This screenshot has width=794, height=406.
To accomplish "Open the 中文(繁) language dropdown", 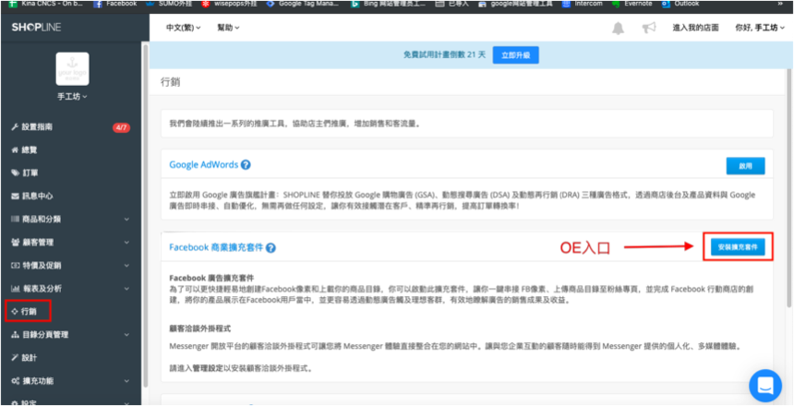I will (x=184, y=28).
